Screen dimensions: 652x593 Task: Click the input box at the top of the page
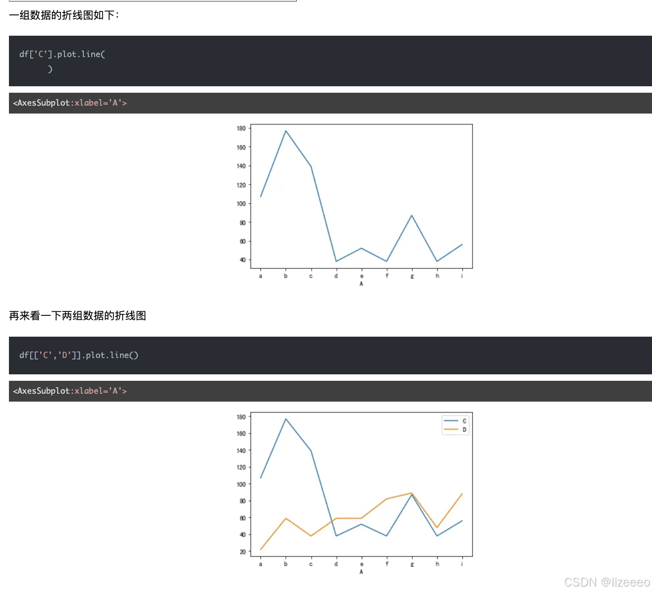(149, 1)
